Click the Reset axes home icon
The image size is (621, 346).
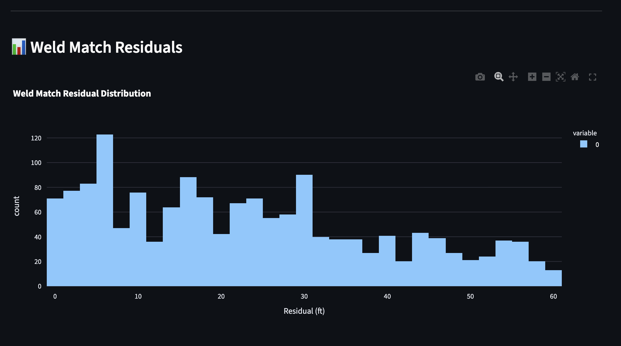click(x=575, y=77)
